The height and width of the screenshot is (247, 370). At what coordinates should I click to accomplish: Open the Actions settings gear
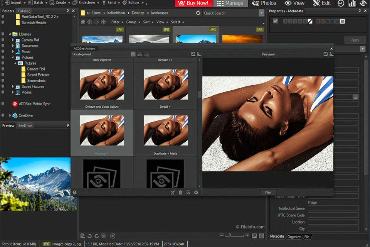(196, 192)
